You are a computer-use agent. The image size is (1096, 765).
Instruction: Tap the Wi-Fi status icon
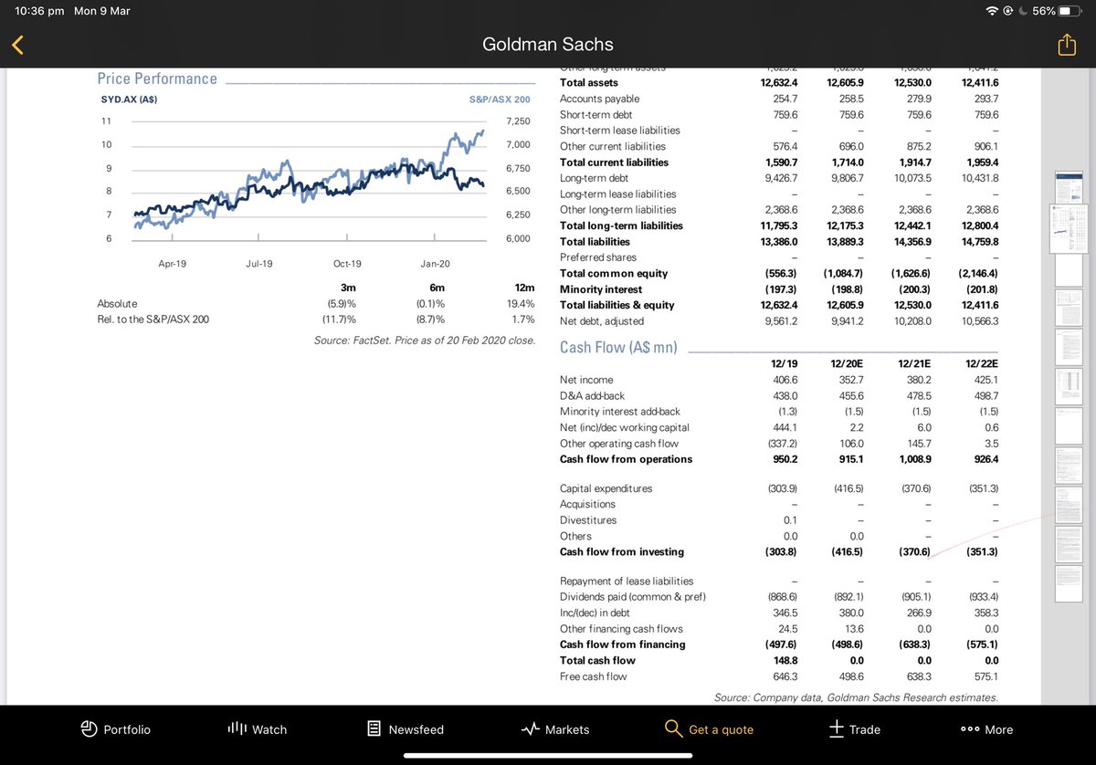click(993, 11)
